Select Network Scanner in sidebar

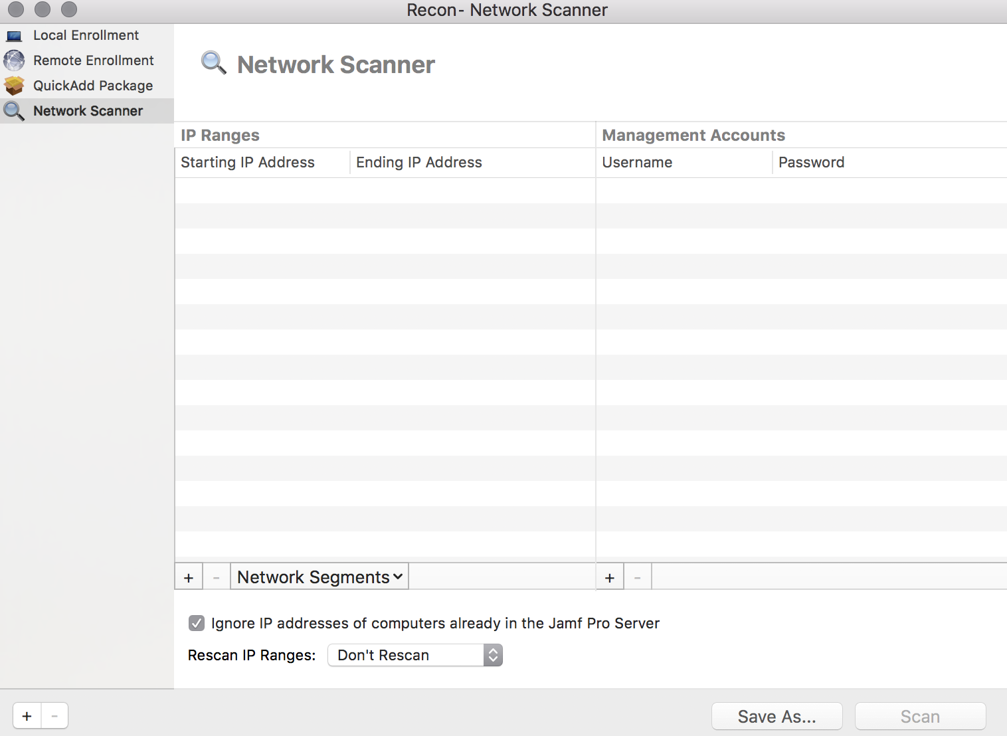88,111
